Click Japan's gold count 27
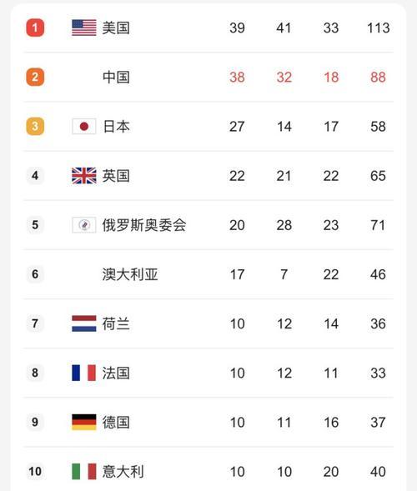The height and width of the screenshot is (491, 417). point(237,127)
